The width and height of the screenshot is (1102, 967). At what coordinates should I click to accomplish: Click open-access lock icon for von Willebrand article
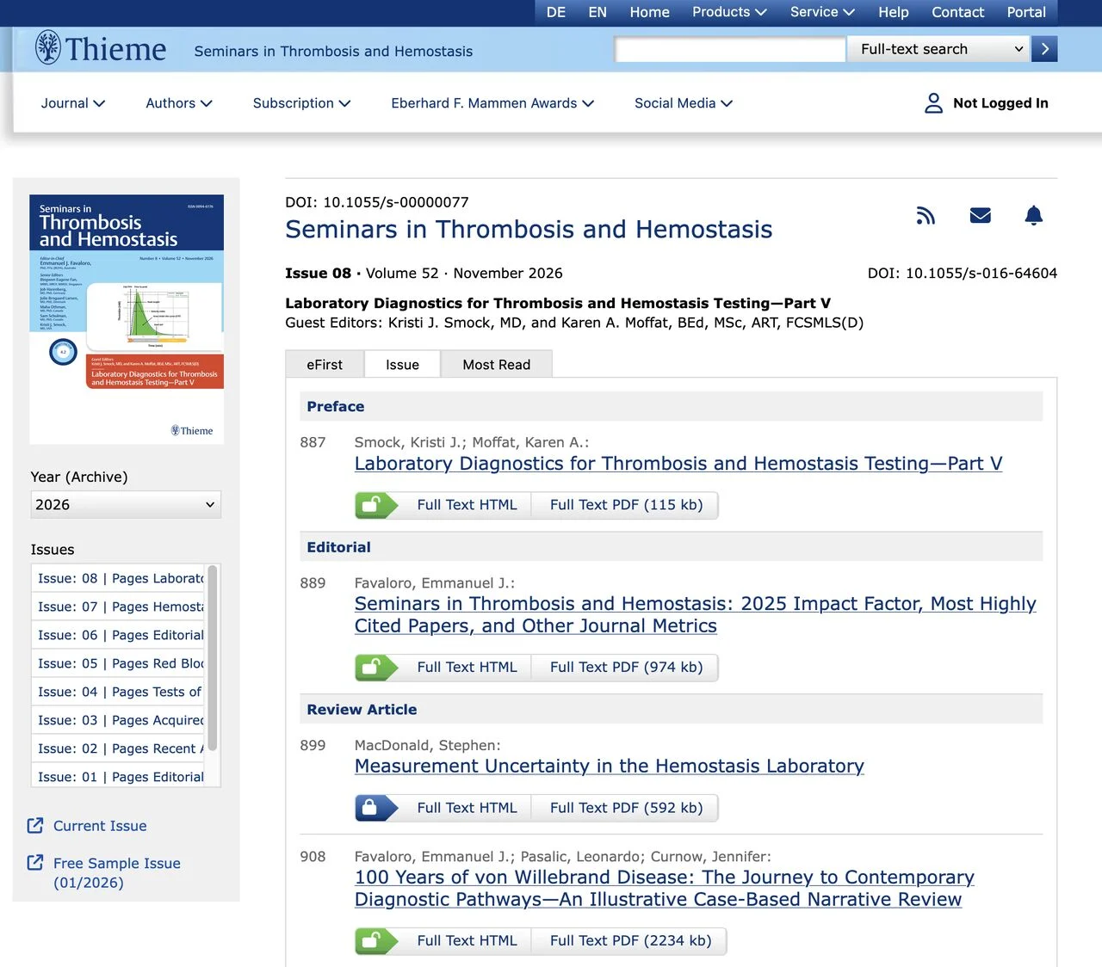click(377, 941)
